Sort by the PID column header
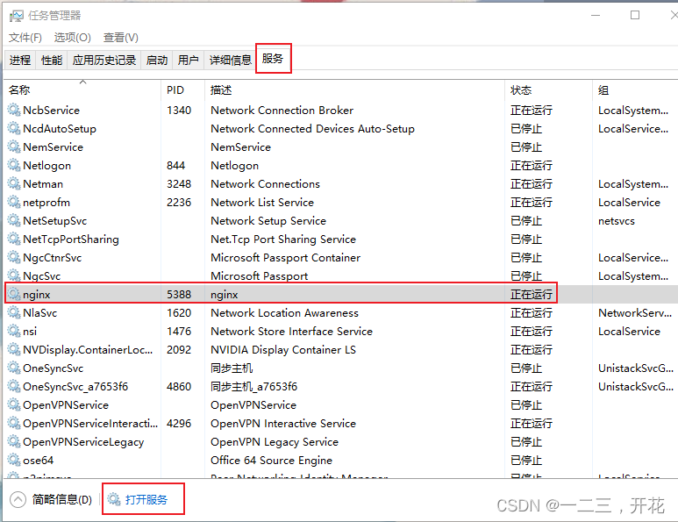 click(182, 89)
